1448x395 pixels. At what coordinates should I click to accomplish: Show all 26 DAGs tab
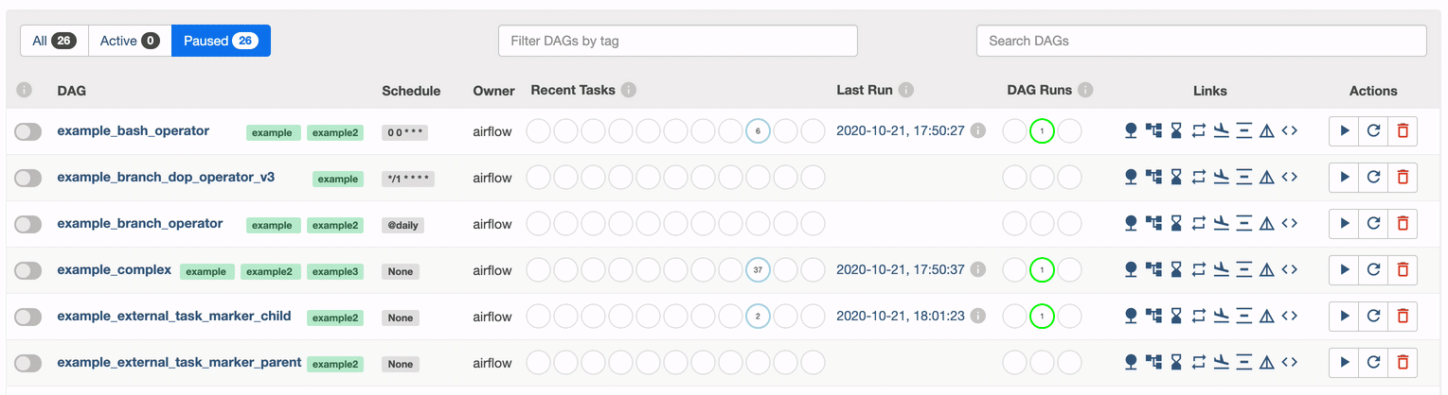click(54, 41)
